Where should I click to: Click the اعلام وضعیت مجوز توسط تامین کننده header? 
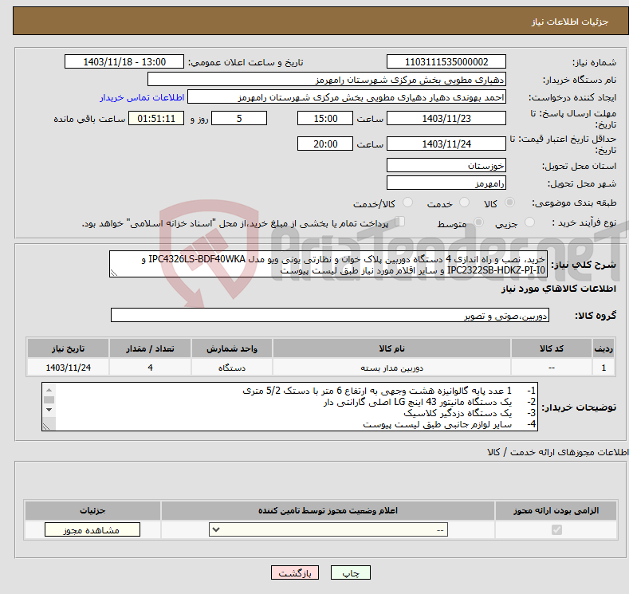328,510
